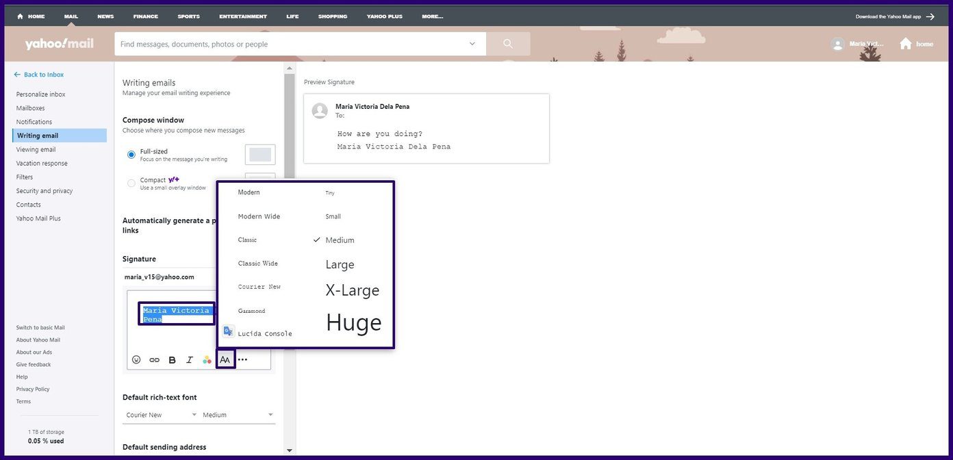Image resolution: width=953 pixels, height=460 pixels.
Task: Open Security and privacy settings
Action: (x=44, y=191)
